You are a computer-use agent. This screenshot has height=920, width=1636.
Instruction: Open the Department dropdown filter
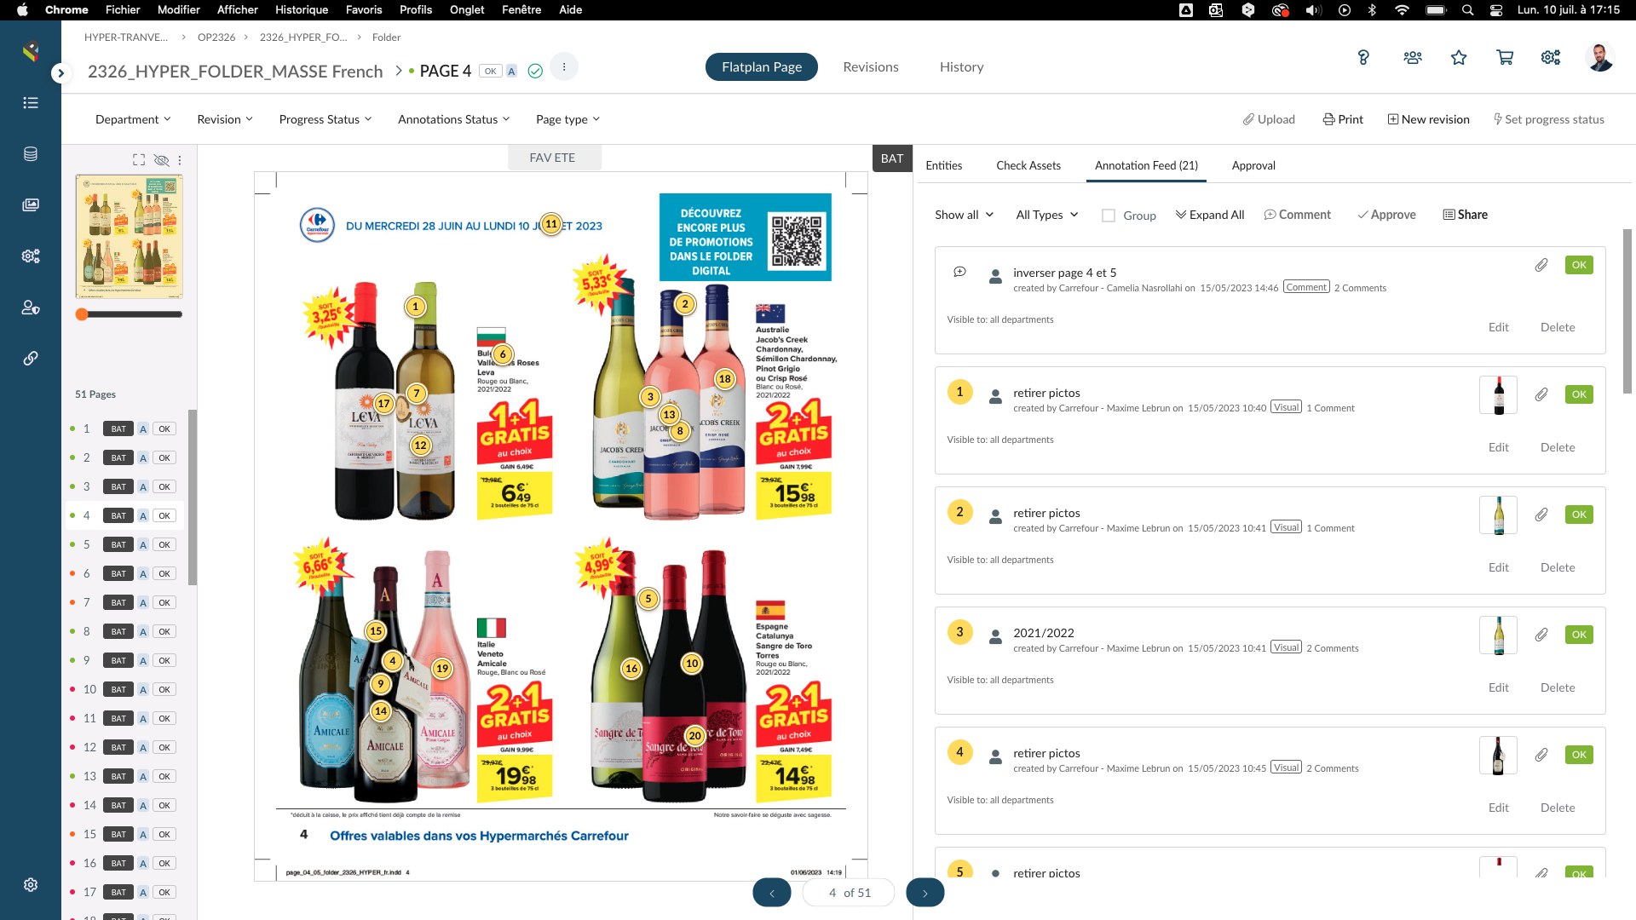click(x=133, y=119)
